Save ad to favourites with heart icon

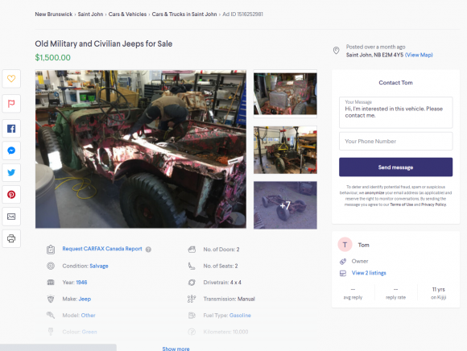coord(11,79)
